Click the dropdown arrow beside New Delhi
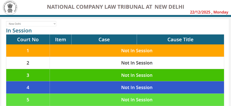This screenshot has height=106, width=231. pyautogui.click(x=54, y=24)
